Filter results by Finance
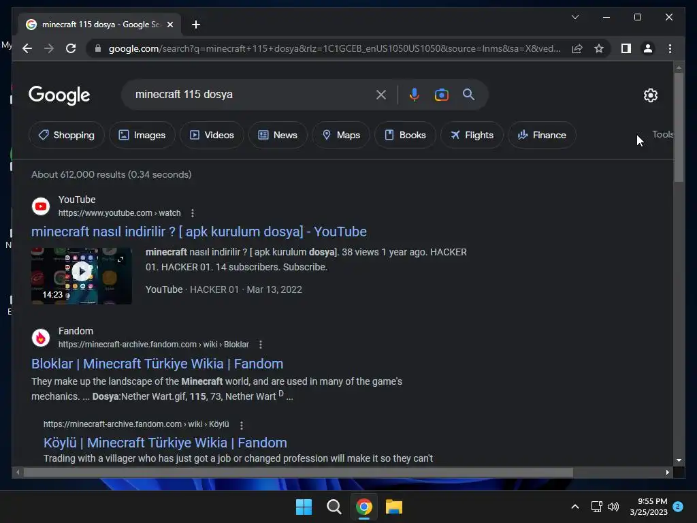The width and height of the screenshot is (697, 523). (542, 135)
